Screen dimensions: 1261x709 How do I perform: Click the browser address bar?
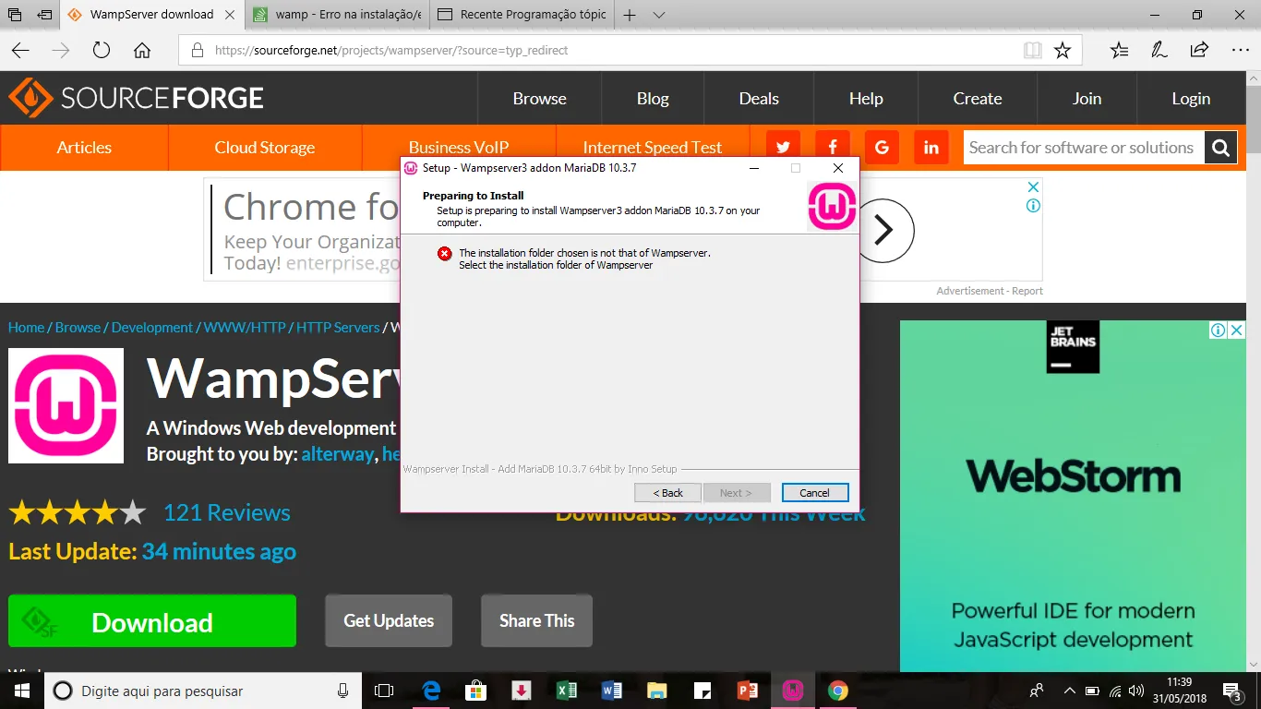point(600,50)
